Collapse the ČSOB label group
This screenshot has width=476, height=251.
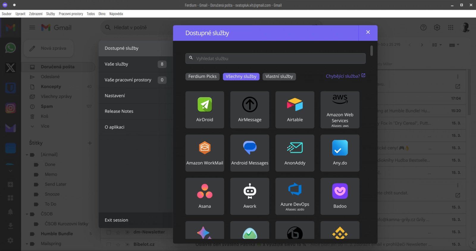27,214
